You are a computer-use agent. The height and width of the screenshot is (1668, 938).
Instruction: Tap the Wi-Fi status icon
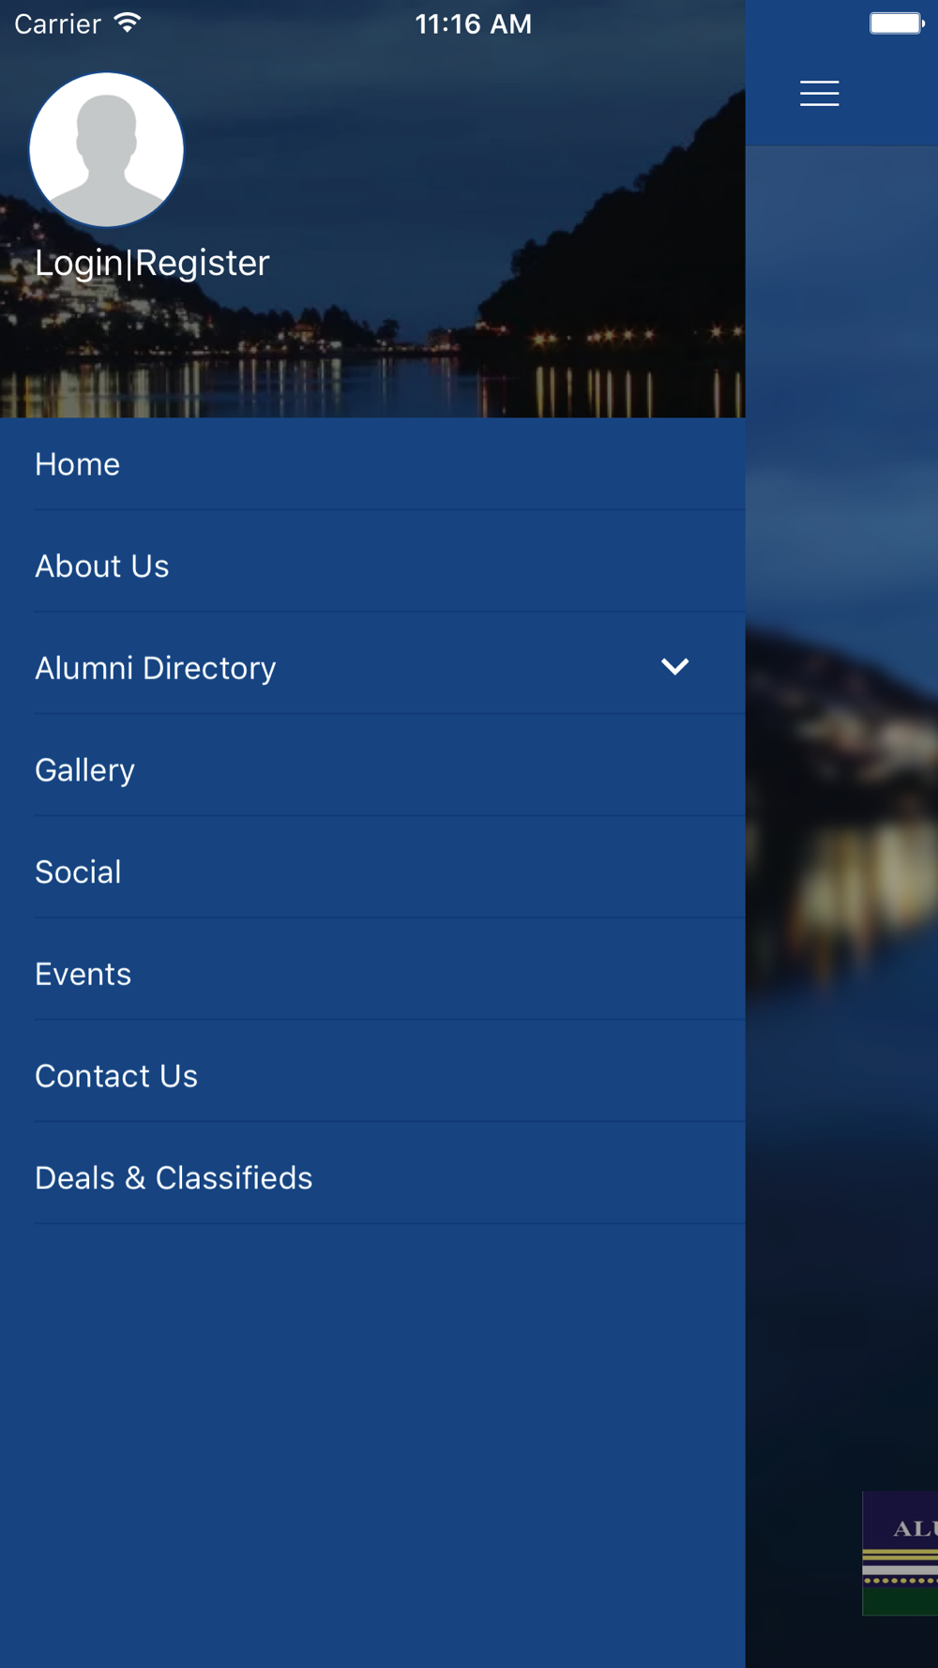pos(128,23)
